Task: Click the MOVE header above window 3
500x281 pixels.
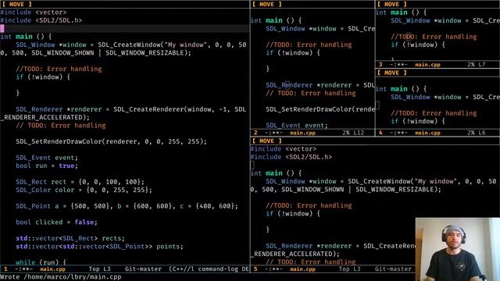Action: click(x=392, y=4)
